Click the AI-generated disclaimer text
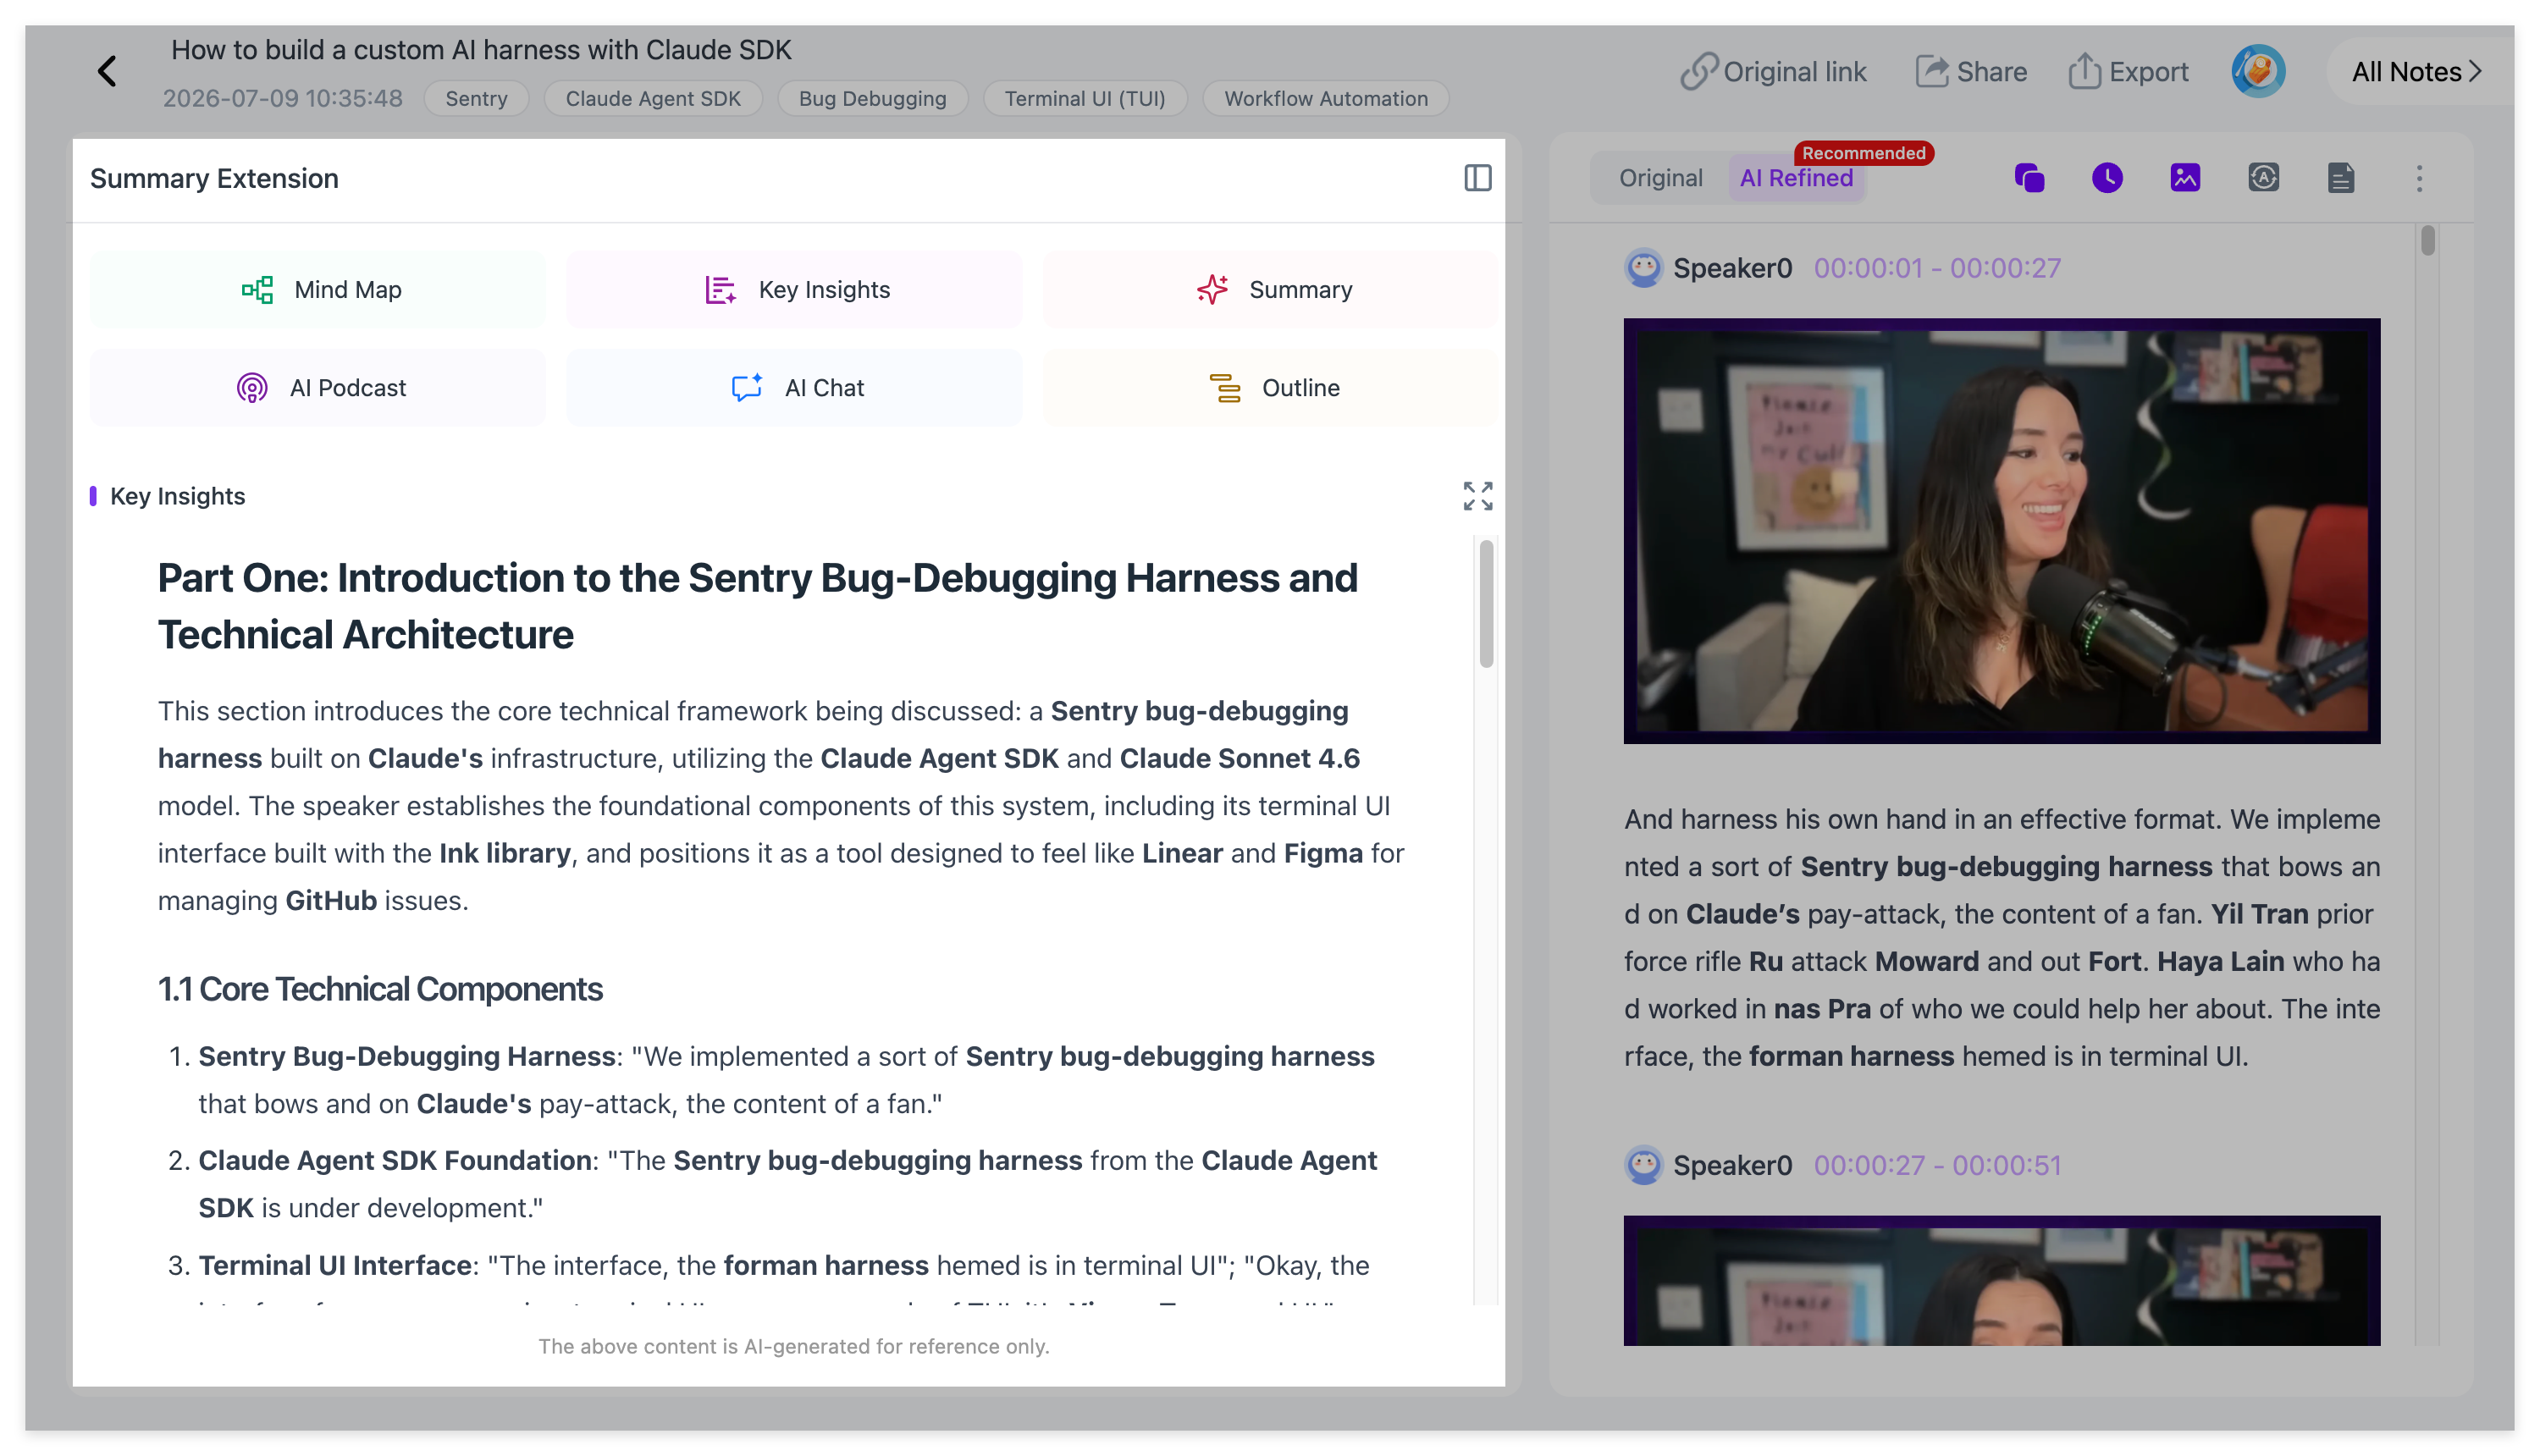This screenshot has width=2540, height=1456. (793, 1346)
